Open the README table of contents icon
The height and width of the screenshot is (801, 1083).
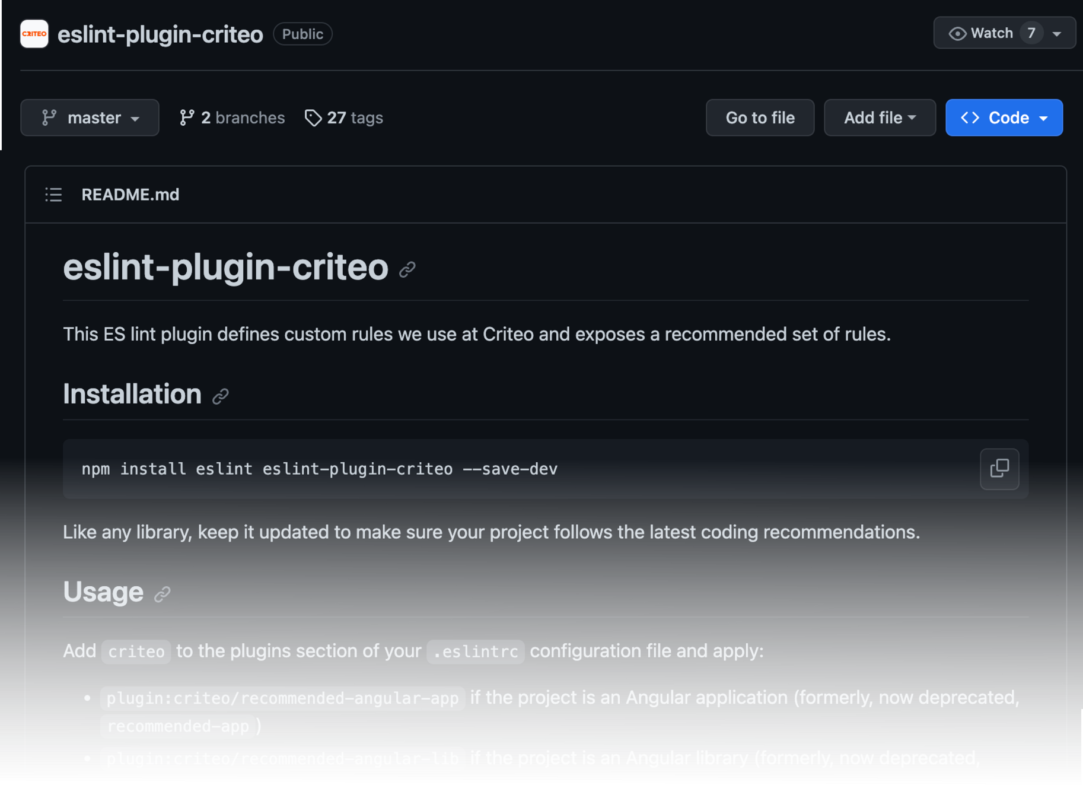point(53,195)
